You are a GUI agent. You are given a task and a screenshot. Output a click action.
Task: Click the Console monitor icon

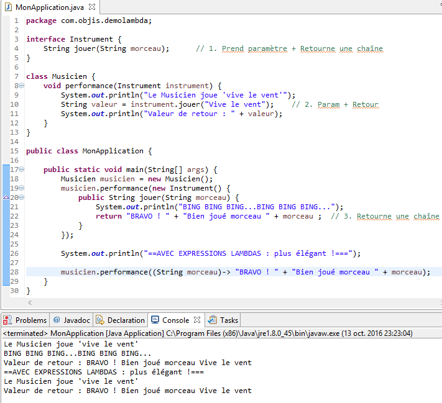pyautogui.click(x=155, y=320)
